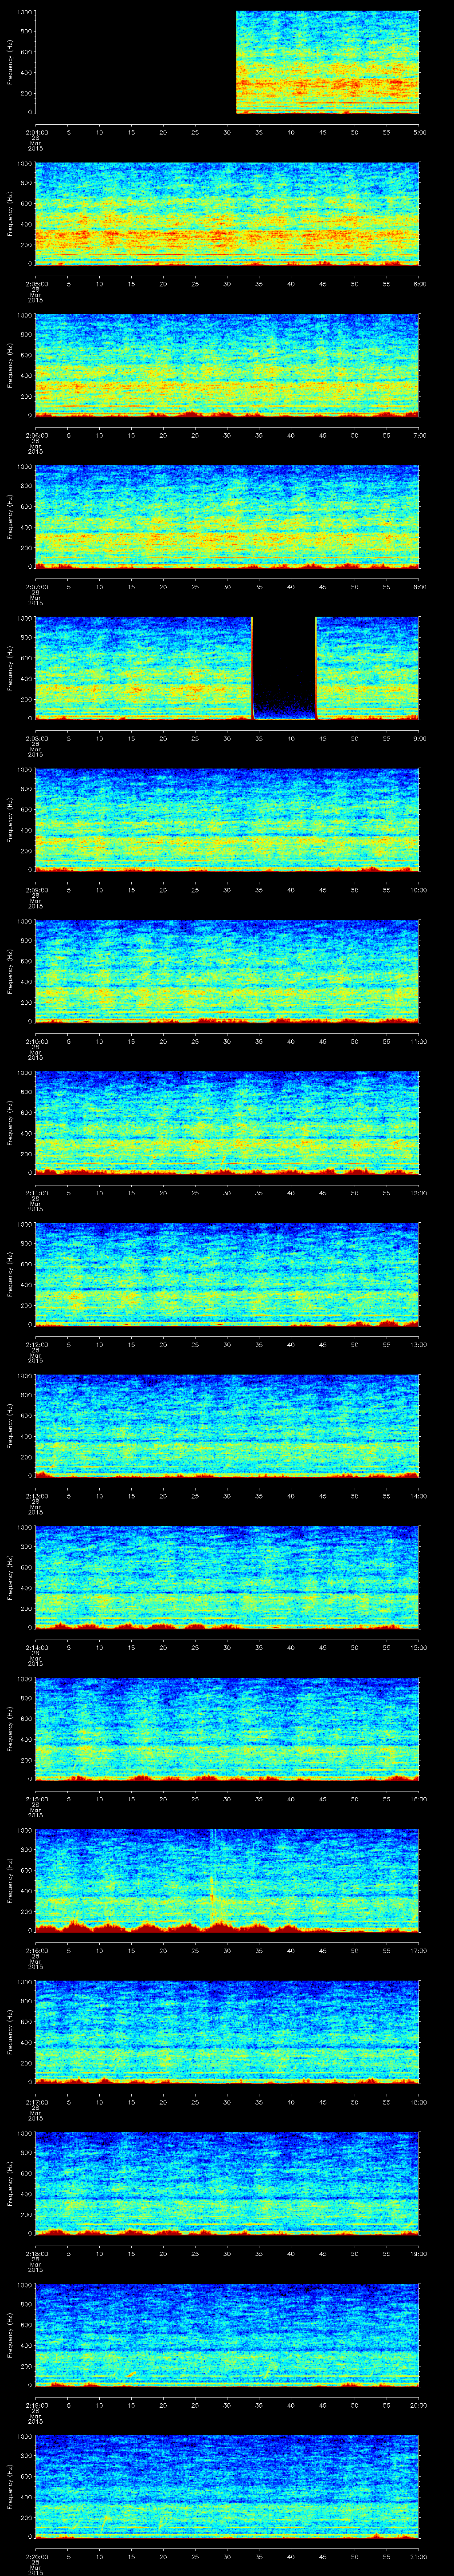
Task: Click the '2:16:00' time axis label
Action: 36,1951
